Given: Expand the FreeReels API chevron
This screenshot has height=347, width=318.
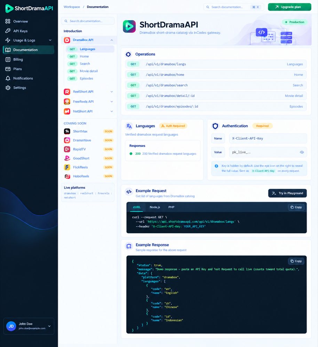Looking at the screenshot, I should point(112,102).
